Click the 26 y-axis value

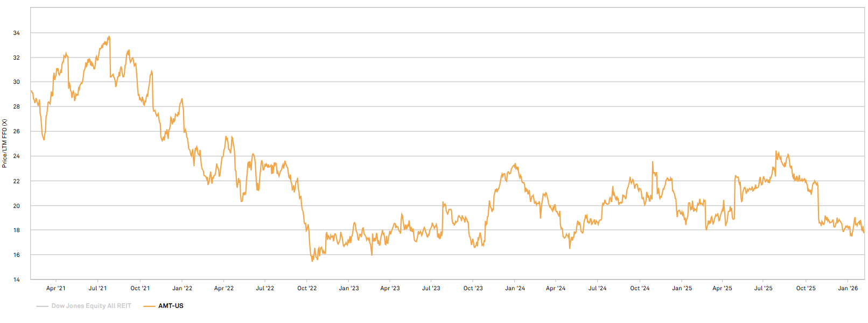[17, 132]
